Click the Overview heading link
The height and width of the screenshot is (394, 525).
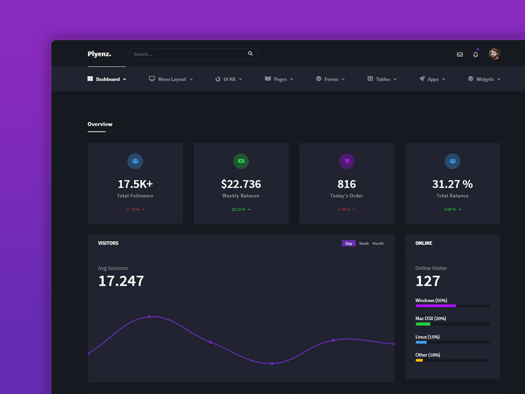(100, 124)
